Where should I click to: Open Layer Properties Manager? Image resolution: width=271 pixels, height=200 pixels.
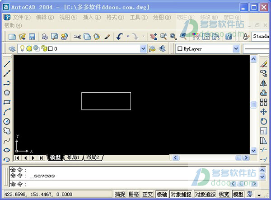point(12,49)
